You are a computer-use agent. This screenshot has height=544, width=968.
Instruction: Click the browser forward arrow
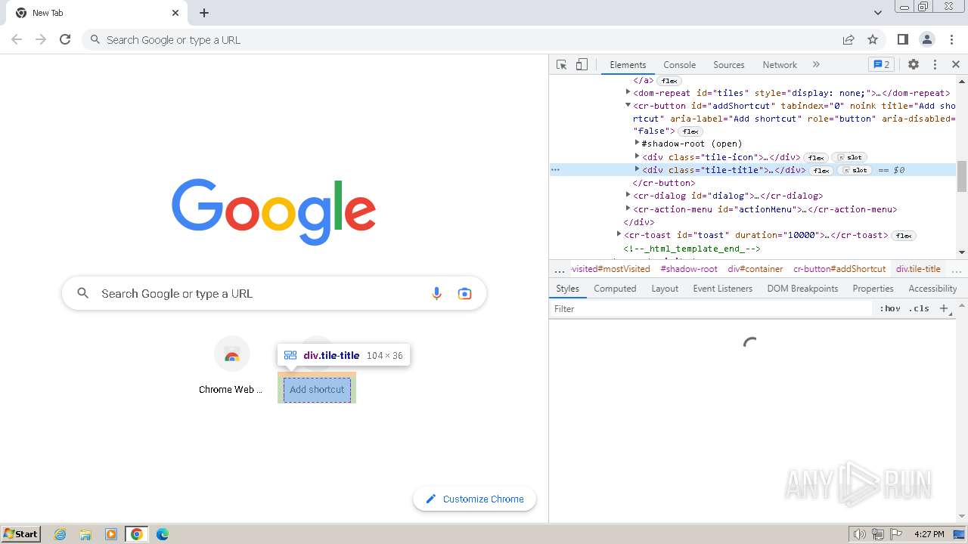click(41, 39)
